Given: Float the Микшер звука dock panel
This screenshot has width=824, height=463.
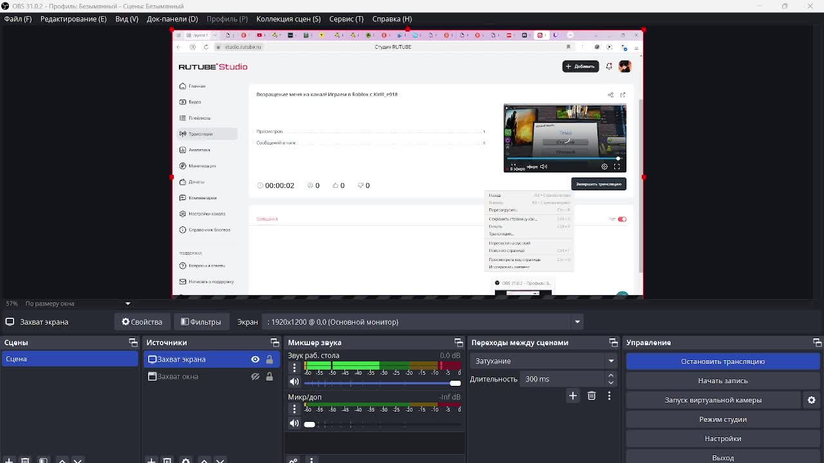Looking at the screenshot, I should [458, 343].
